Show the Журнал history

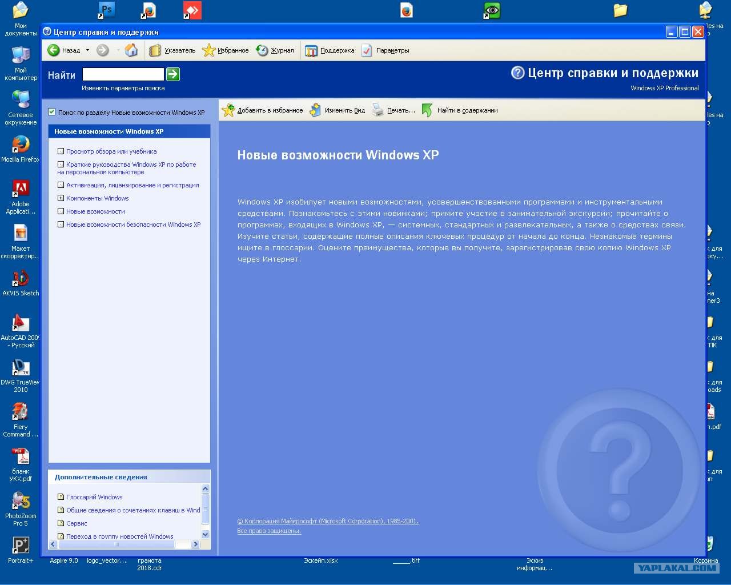coord(275,50)
